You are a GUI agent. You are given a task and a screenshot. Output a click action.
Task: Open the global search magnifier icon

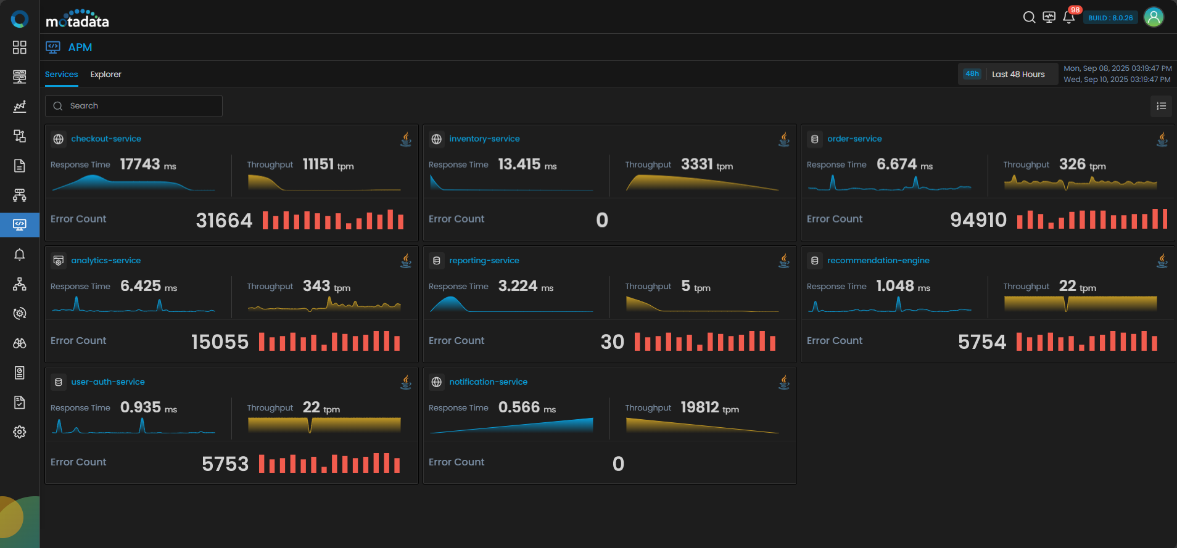click(1029, 17)
